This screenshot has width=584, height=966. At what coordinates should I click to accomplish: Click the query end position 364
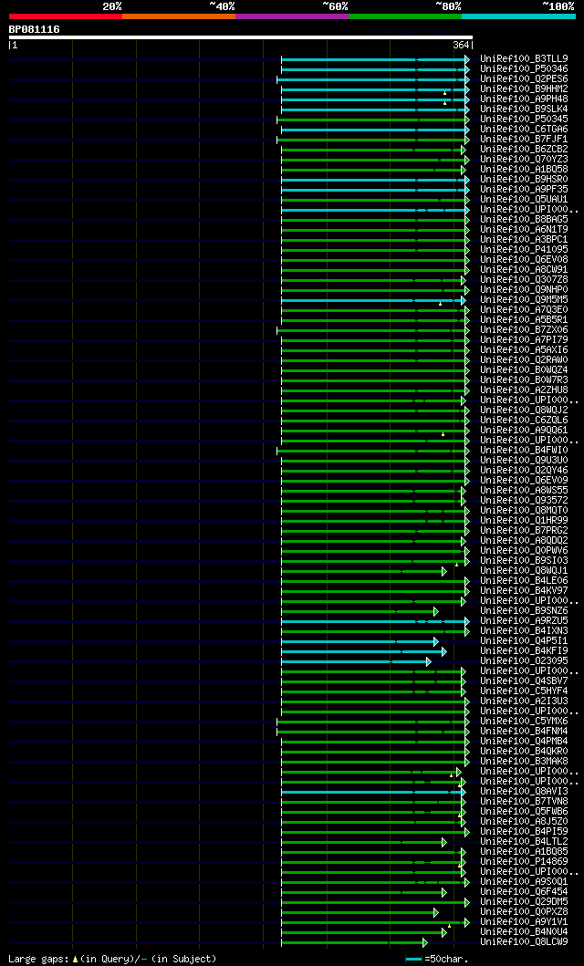(x=460, y=45)
